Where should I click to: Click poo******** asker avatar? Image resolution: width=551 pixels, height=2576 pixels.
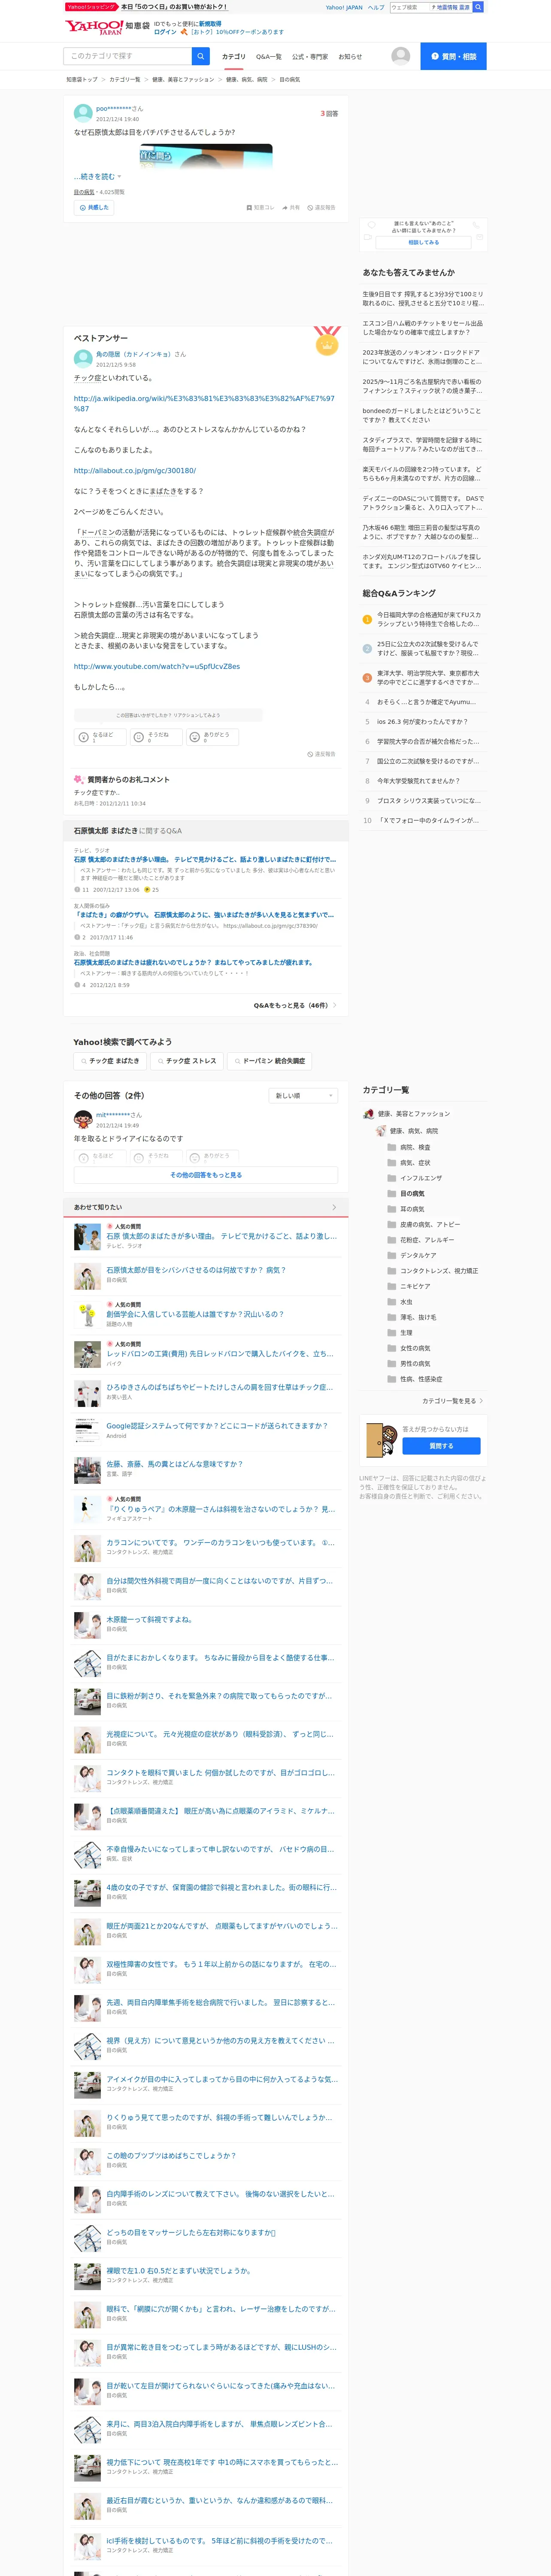coord(83,113)
